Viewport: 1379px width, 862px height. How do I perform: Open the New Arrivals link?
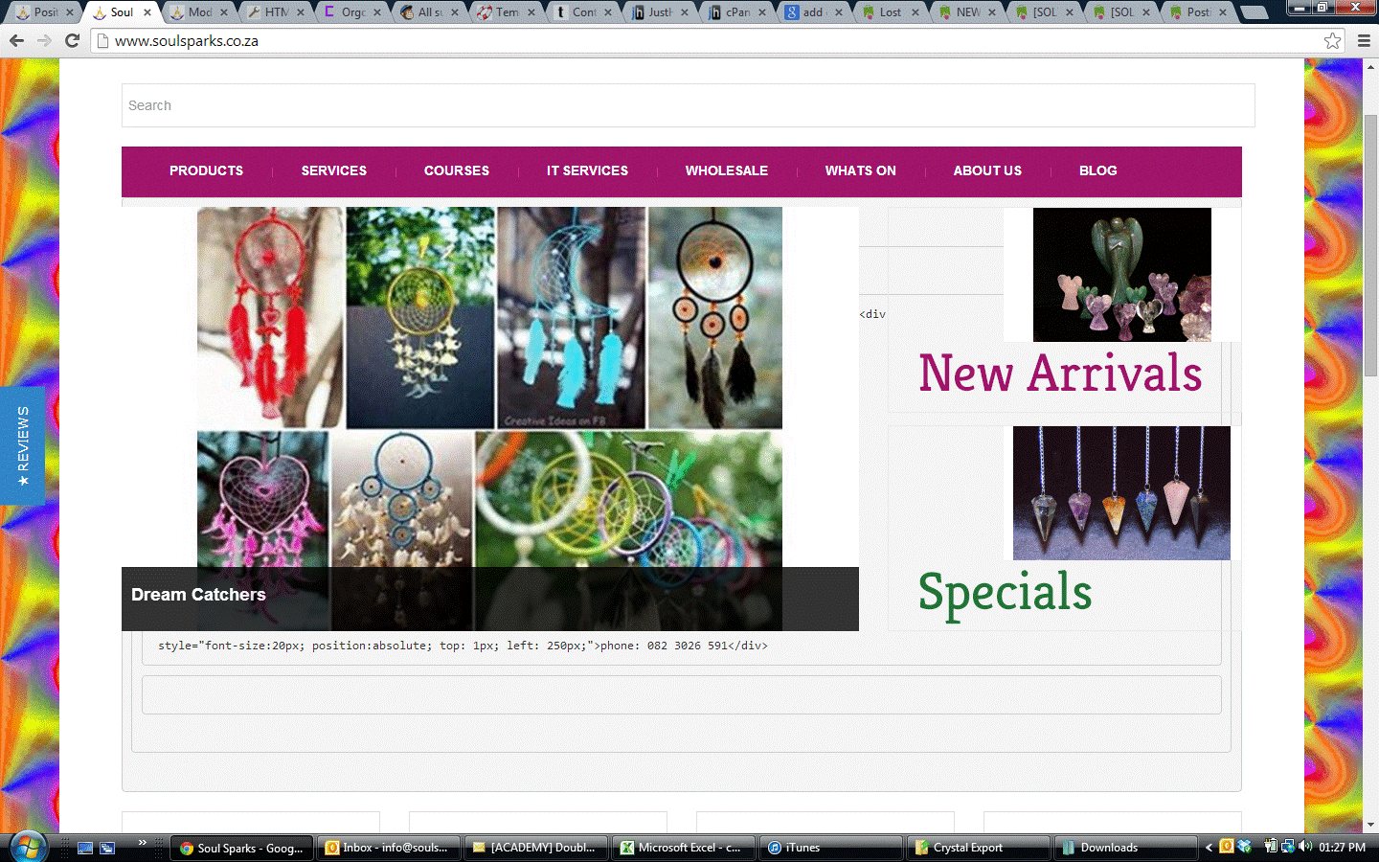tap(1060, 373)
